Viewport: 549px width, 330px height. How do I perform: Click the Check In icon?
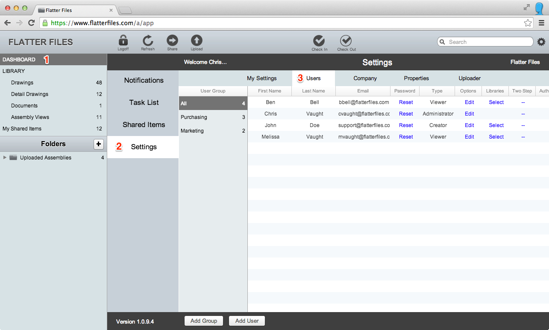319,41
